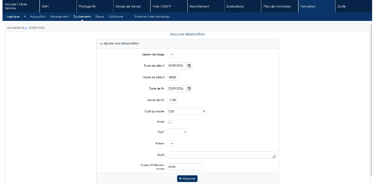373x184 pixels.
Task: Open the Paie / DGFiP menu
Action: pos(169,6)
